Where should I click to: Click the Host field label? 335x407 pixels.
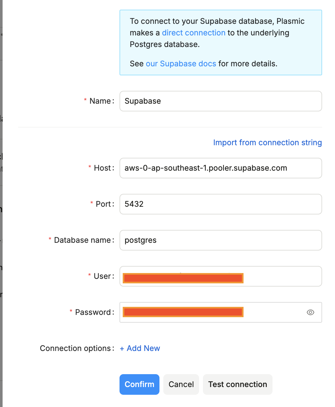click(102, 168)
